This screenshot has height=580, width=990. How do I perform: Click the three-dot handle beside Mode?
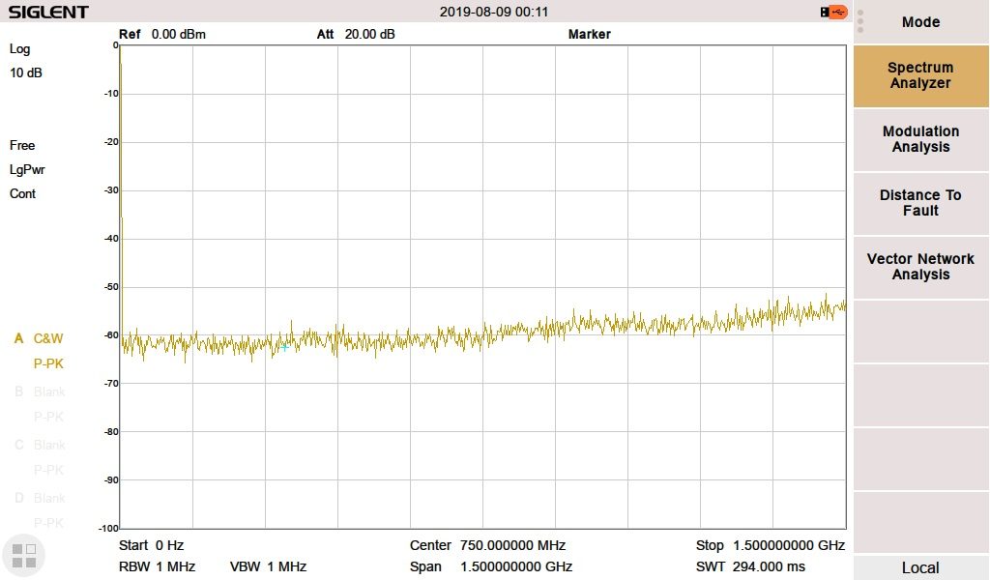[x=860, y=21]
